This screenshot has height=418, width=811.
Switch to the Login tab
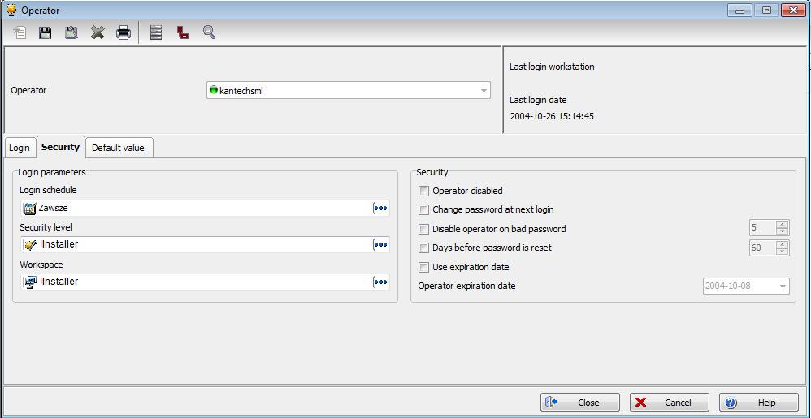pos(20,148)
